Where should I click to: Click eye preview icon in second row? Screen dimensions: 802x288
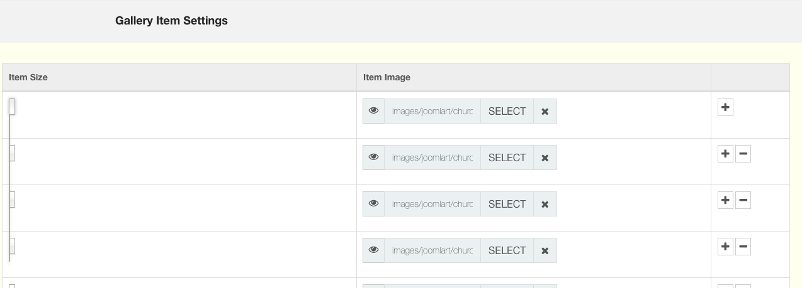tap(373, 157)
